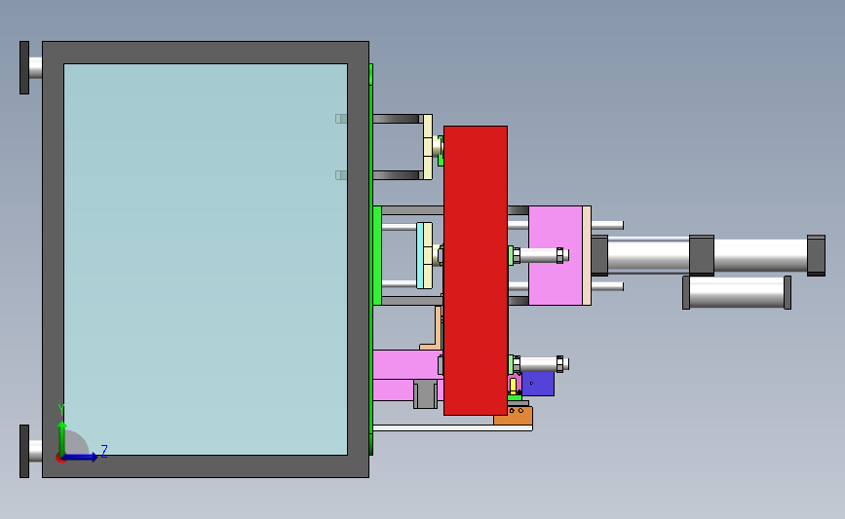Select the large red plate
The height and width of the screenshot is (519, 845).
click(476, 271)
